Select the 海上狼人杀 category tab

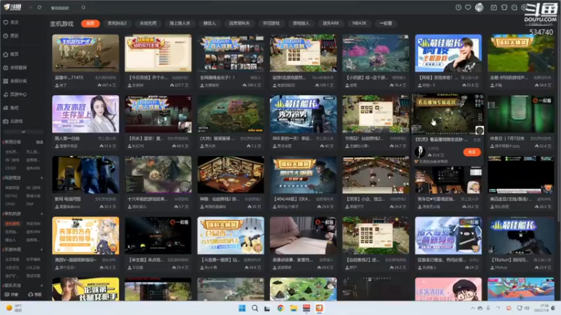point(180,23)
